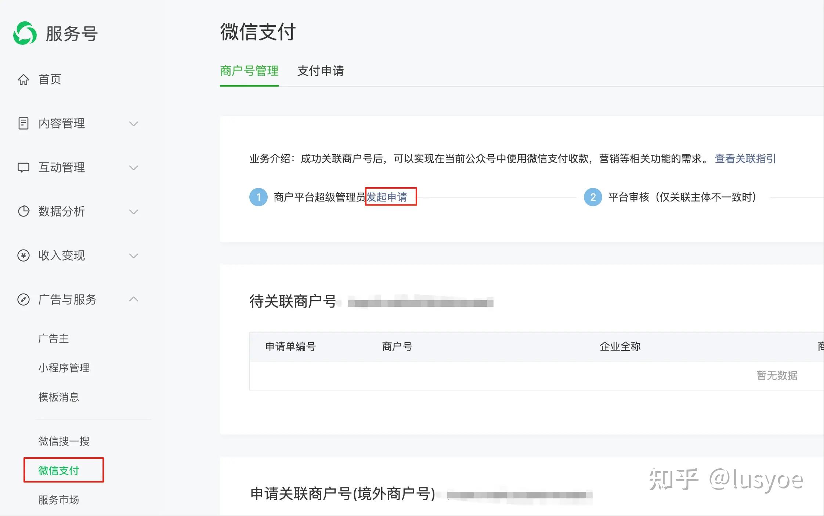The image size is (824, 516).
Task: Expand the 互动管理 chevron
Action: tap(134, 168)
